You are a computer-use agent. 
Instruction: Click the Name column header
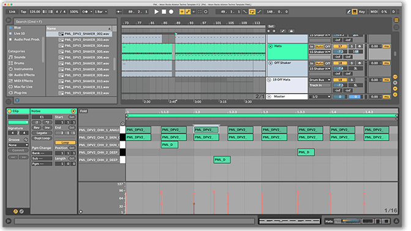pyautogui.click(x=79, y=28)
